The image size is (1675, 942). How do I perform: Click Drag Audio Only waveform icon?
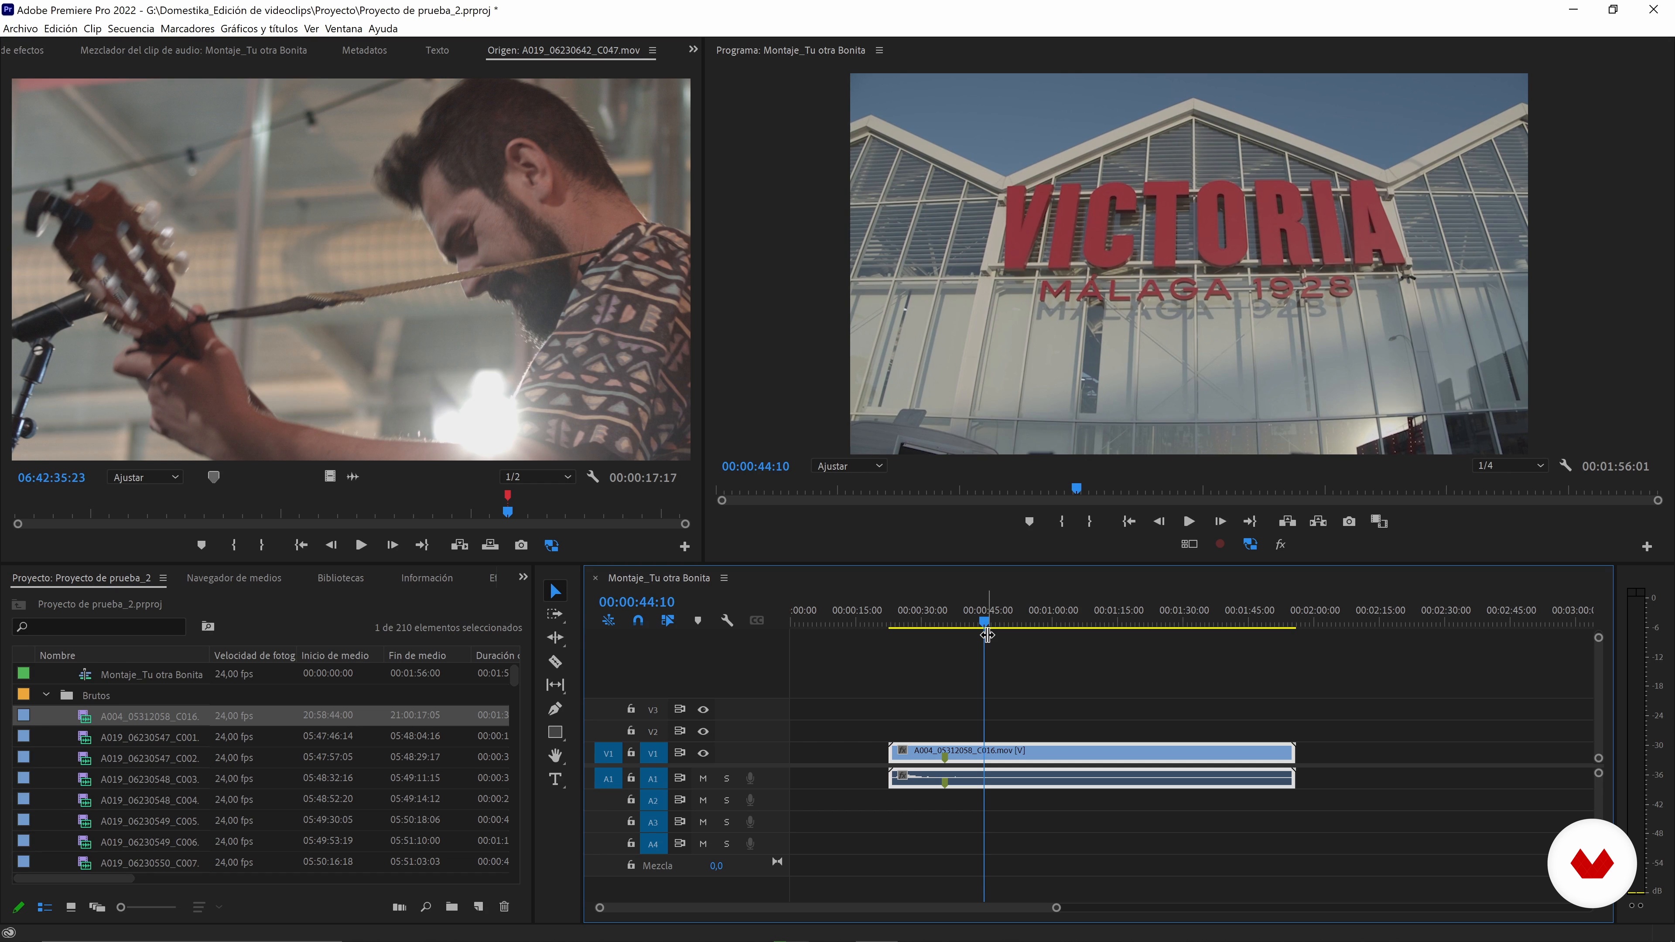(x=352, y=477)
